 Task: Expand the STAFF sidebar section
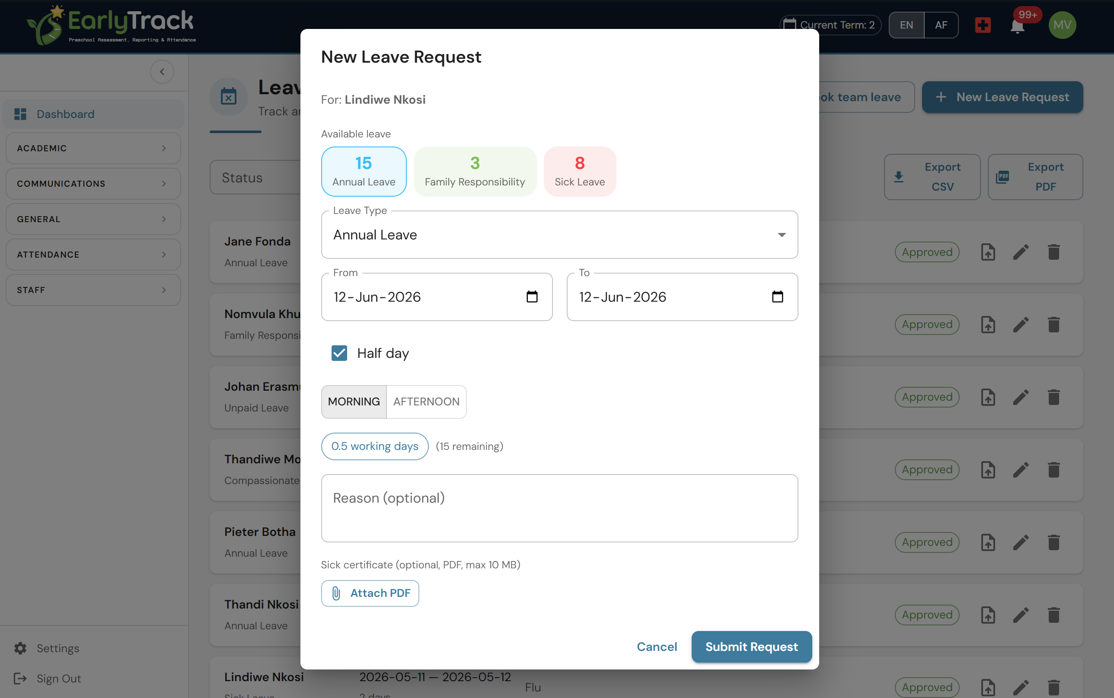click(93, 290)
